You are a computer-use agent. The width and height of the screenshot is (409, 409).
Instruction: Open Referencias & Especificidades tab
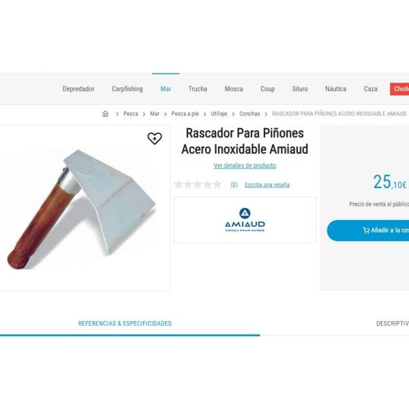(125, 323)
